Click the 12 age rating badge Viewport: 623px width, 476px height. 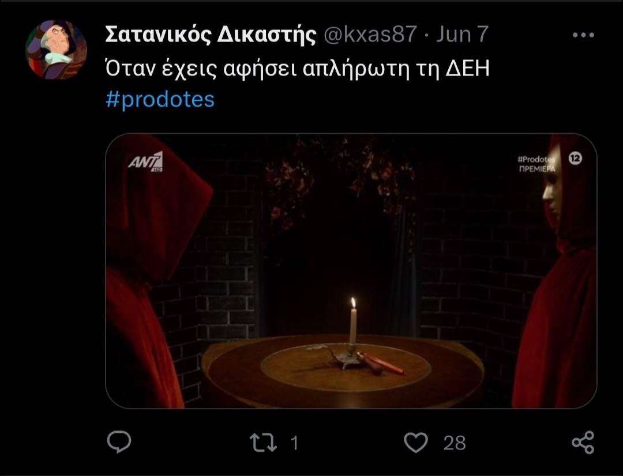click(575, 158)
